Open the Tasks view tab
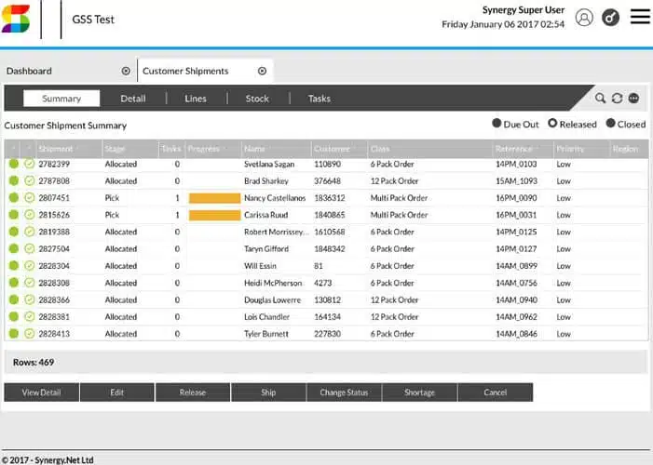653x465 pixels. (x=319, y=99)
